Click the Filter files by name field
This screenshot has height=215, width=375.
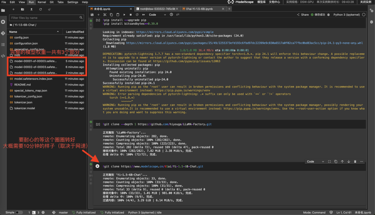pos(47,18)
